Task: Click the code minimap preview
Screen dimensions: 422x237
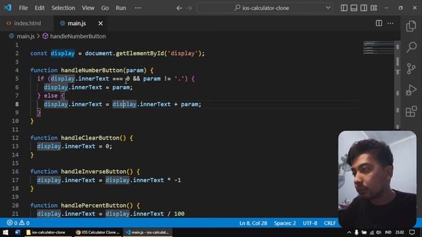Action: [x=379, y=48]
